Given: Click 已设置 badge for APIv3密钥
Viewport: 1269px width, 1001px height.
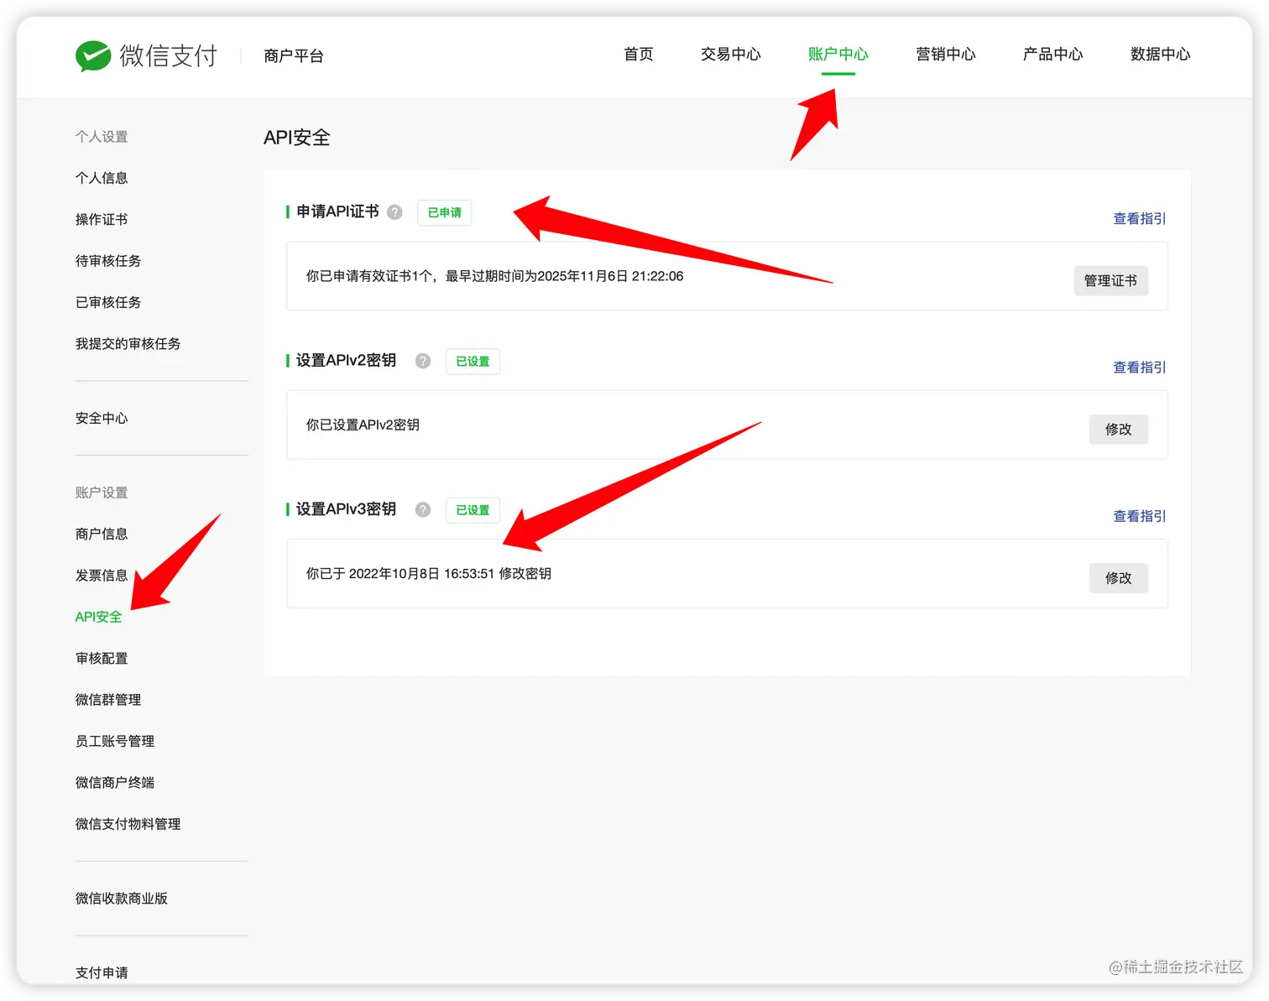Looking at the screenshot, I should tap(473, 510).
